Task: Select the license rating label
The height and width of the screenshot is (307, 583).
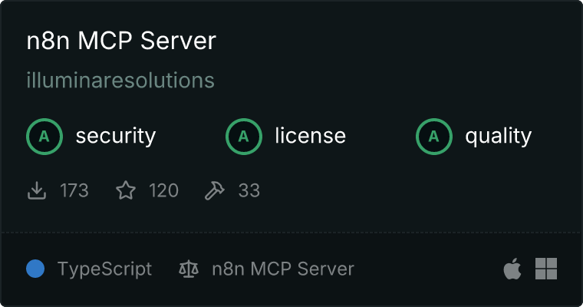Action: (310, 137)
